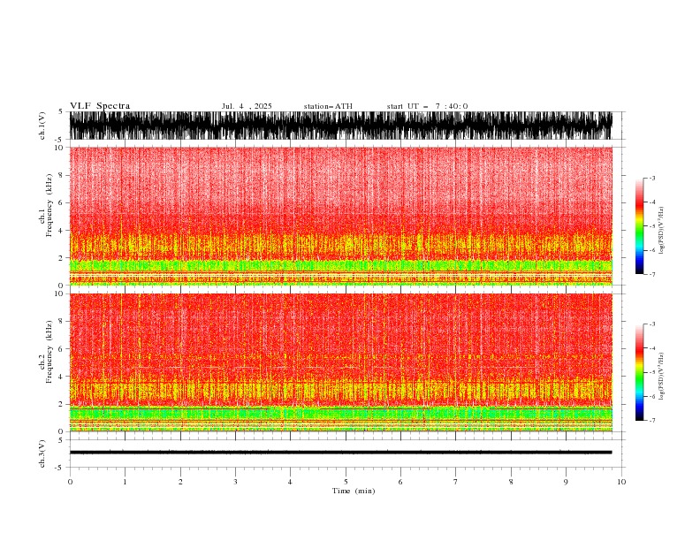
Task: Click the time axis tick label "3"
Action: [x=235, y=482]
